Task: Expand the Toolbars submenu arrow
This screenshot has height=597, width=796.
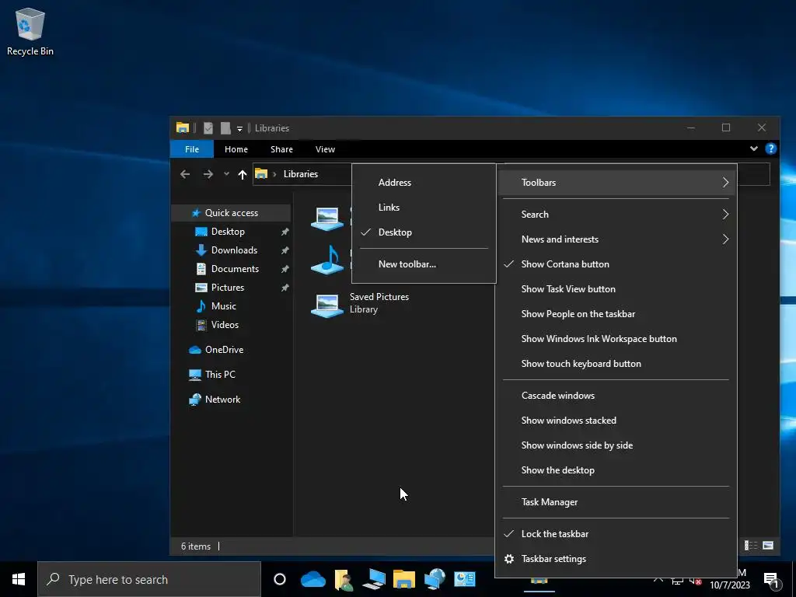Action: point(725,182)
